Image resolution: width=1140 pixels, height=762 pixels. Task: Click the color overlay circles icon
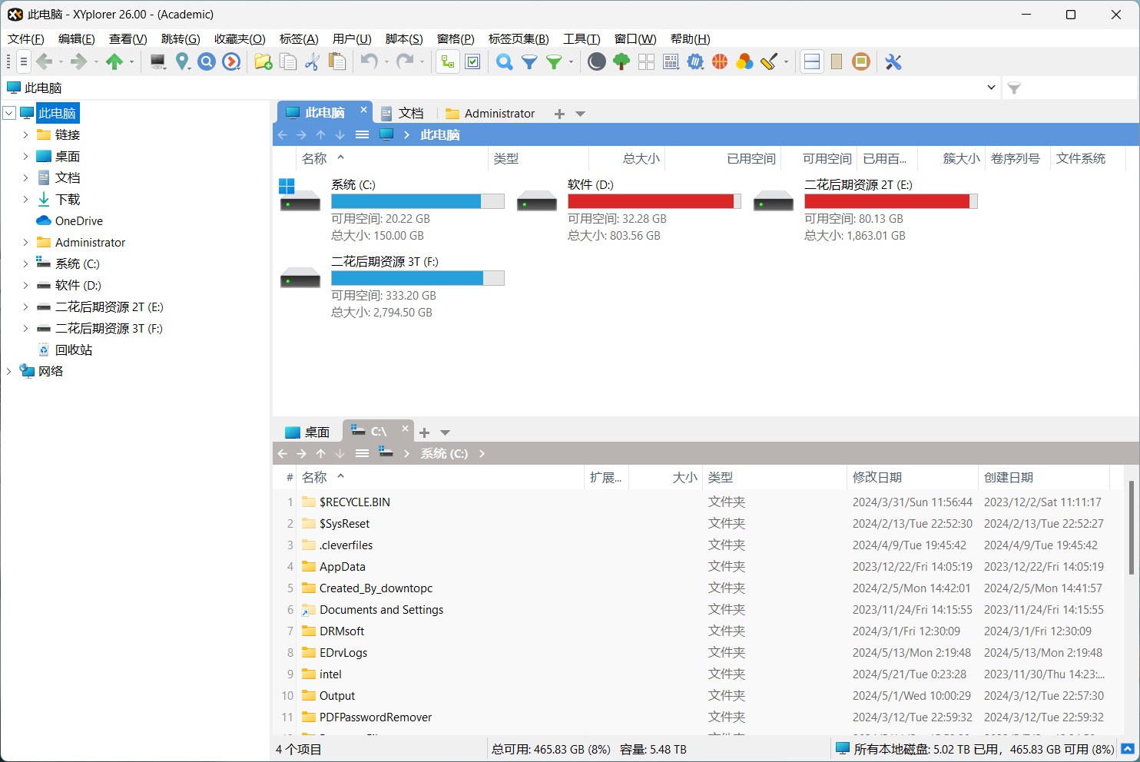744,61
